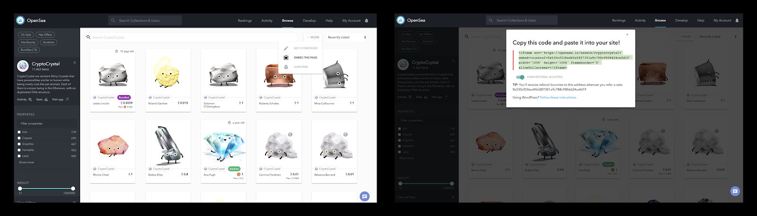Open My Account in left window

coord(352,20)
